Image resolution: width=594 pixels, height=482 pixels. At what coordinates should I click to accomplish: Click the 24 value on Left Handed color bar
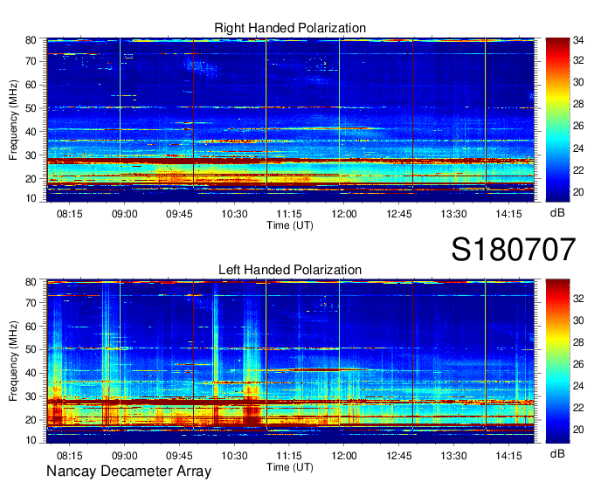click(578, 386)
